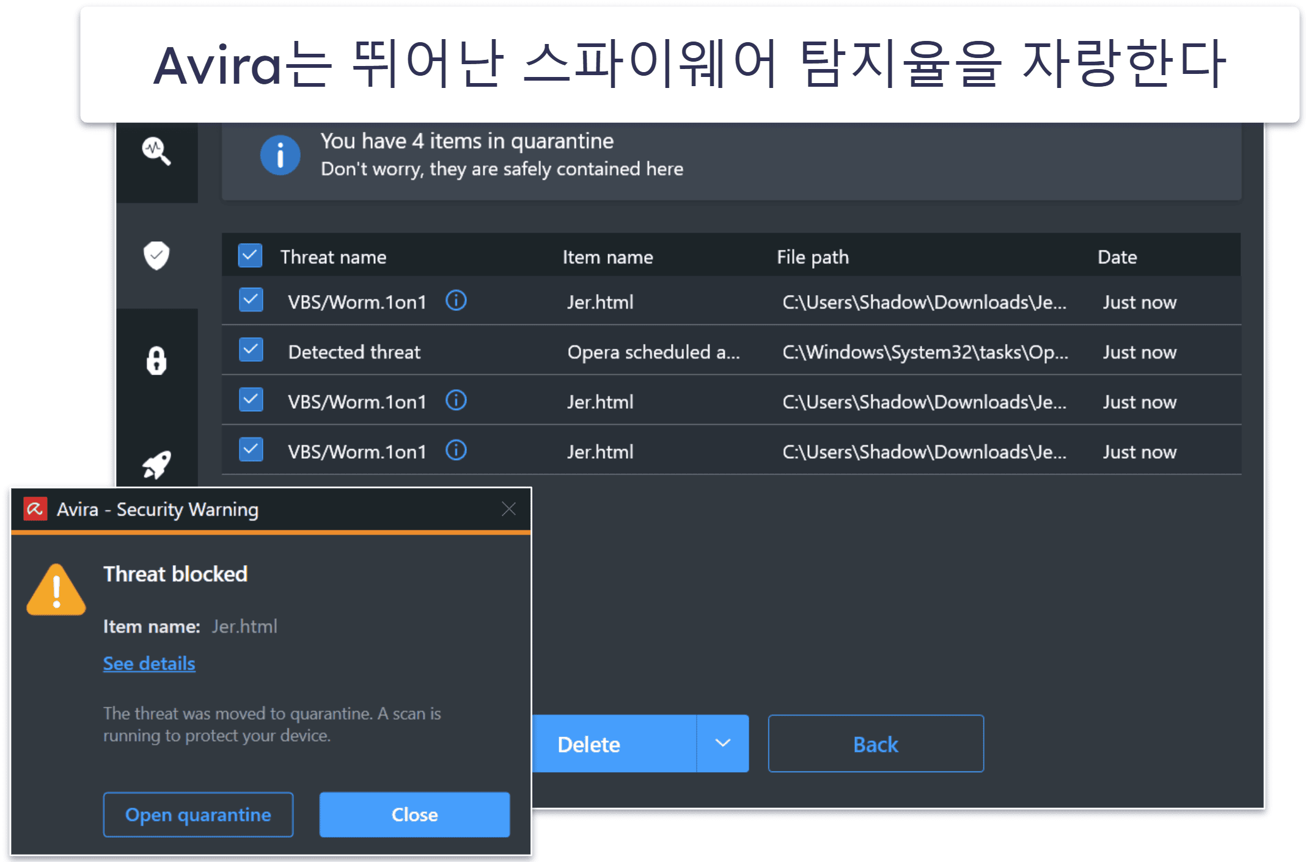
Task: Click the Back button
Action: tap(876, 743)
